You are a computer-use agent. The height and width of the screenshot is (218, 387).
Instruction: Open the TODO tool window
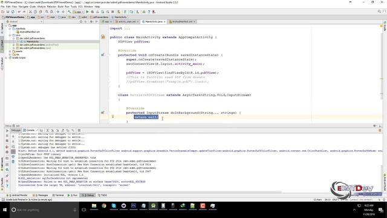tap(102, 195)
